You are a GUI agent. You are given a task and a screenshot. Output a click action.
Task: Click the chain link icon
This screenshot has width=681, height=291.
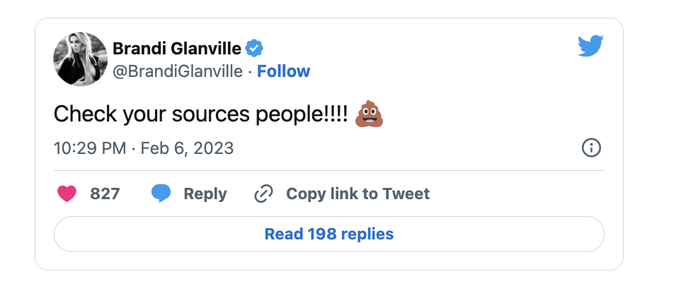pyautogui.click(x=263, y=194)
